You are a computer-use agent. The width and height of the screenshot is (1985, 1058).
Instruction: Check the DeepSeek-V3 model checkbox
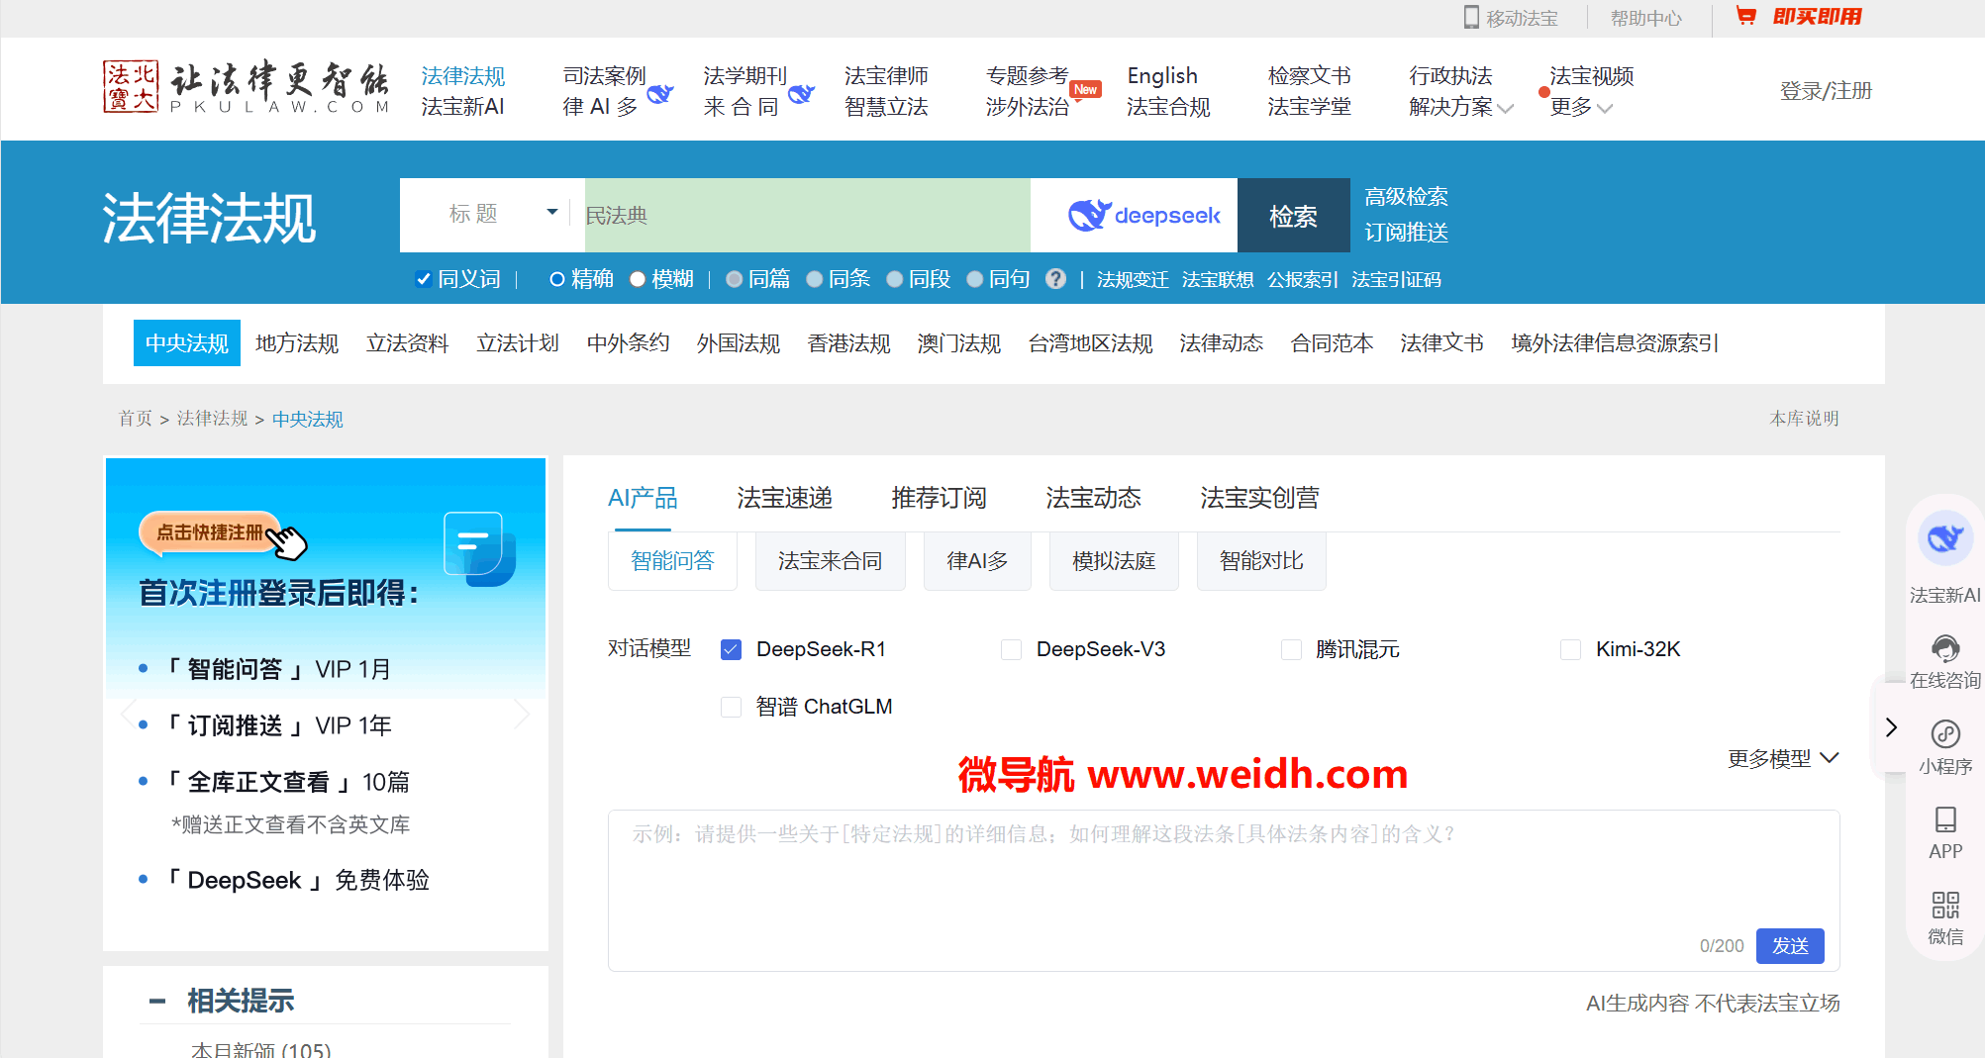point(1011,649)
